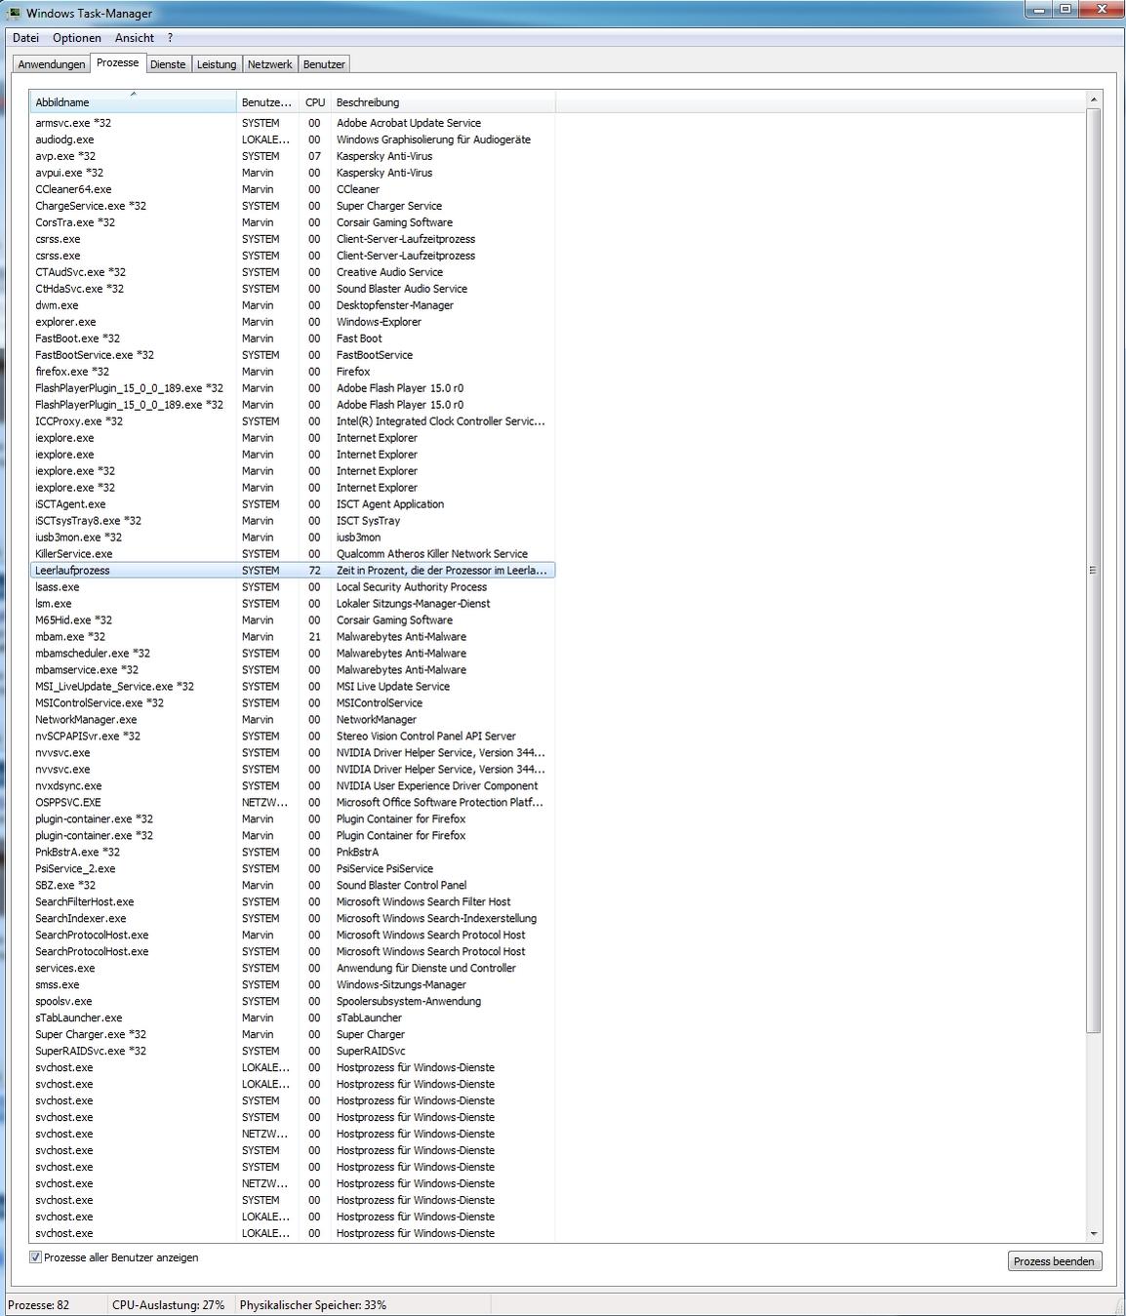
Task: Open the Ansicht menu
Action: click(135, 38)
